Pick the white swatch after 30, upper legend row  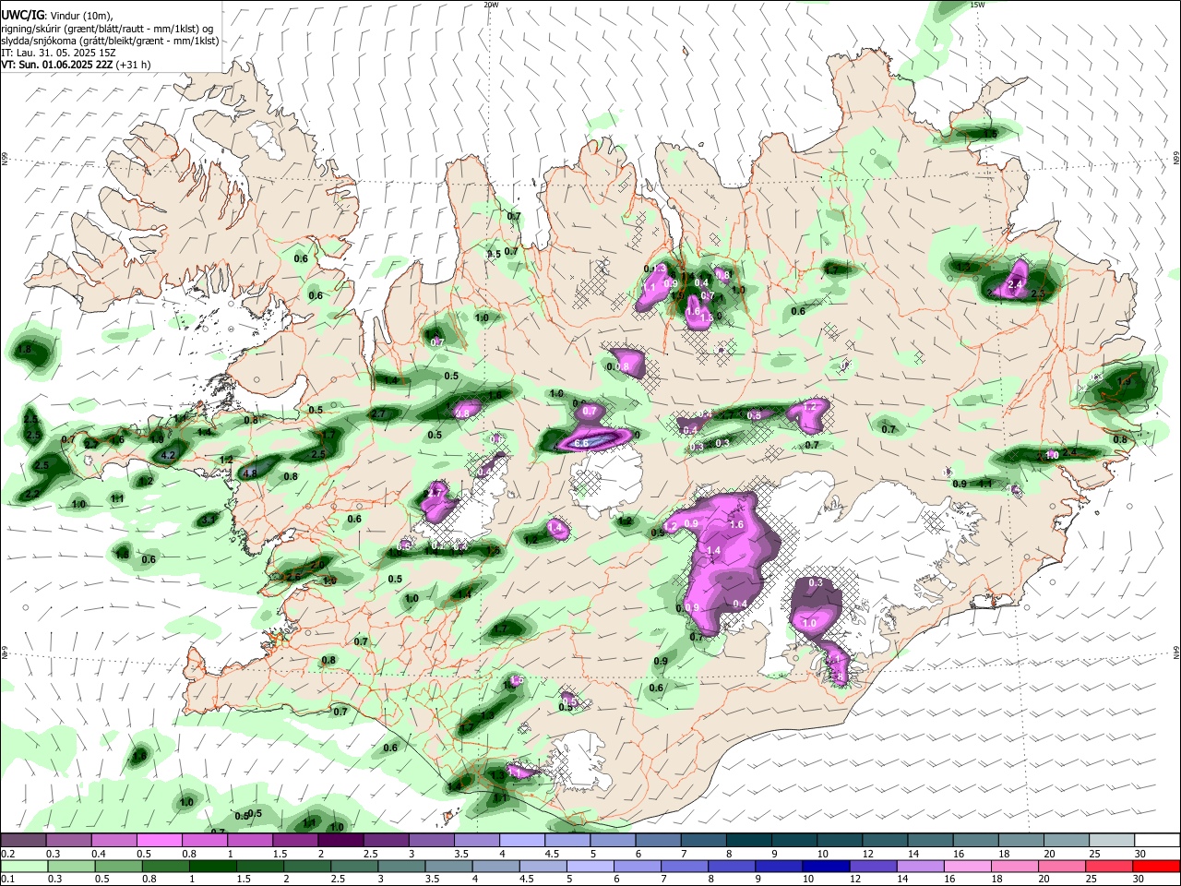tap(1158, 841)
